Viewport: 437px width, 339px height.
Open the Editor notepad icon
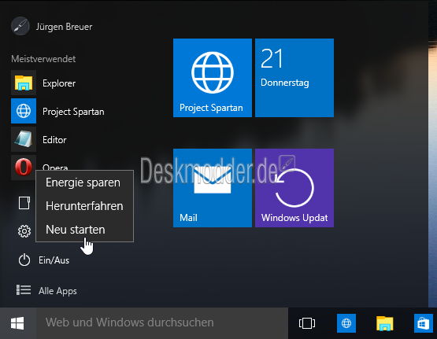pyautogui.click(x=24, y=139)
